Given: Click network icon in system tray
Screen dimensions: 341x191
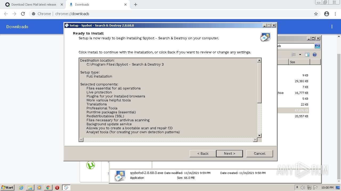Looking at the screenshot, I should tap(309, 188).
